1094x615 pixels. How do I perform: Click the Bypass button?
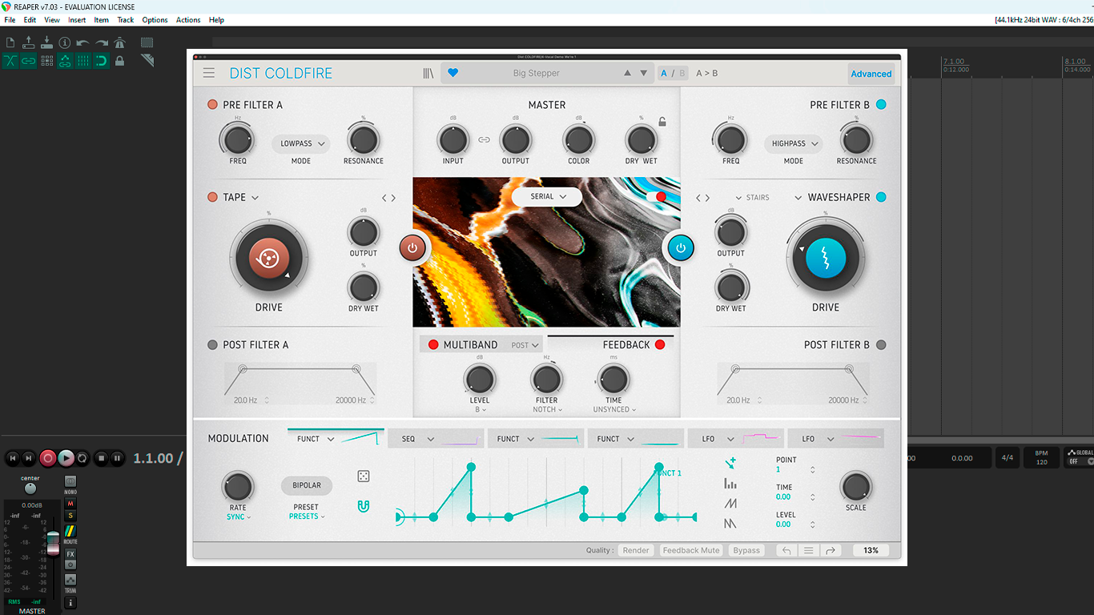[746, 550]
